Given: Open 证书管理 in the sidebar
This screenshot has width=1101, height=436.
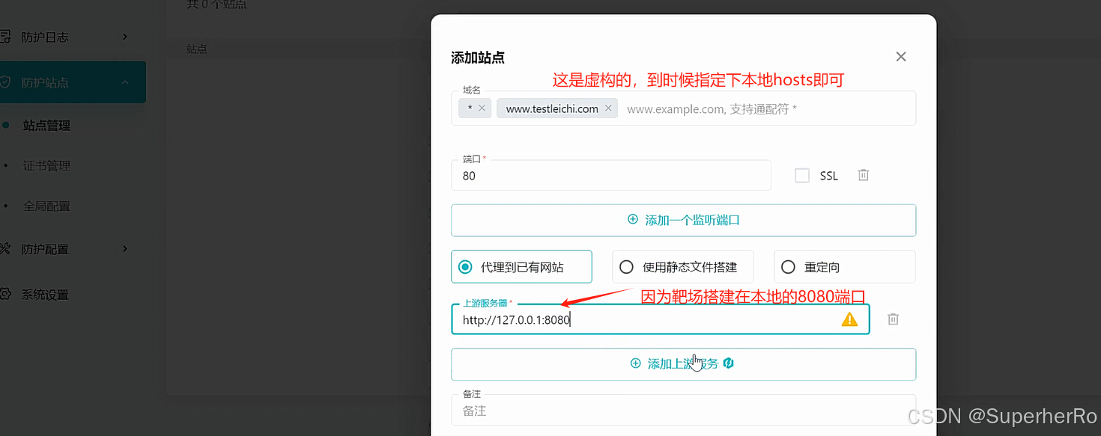Looking at the screenshot, I should [46, 166].
